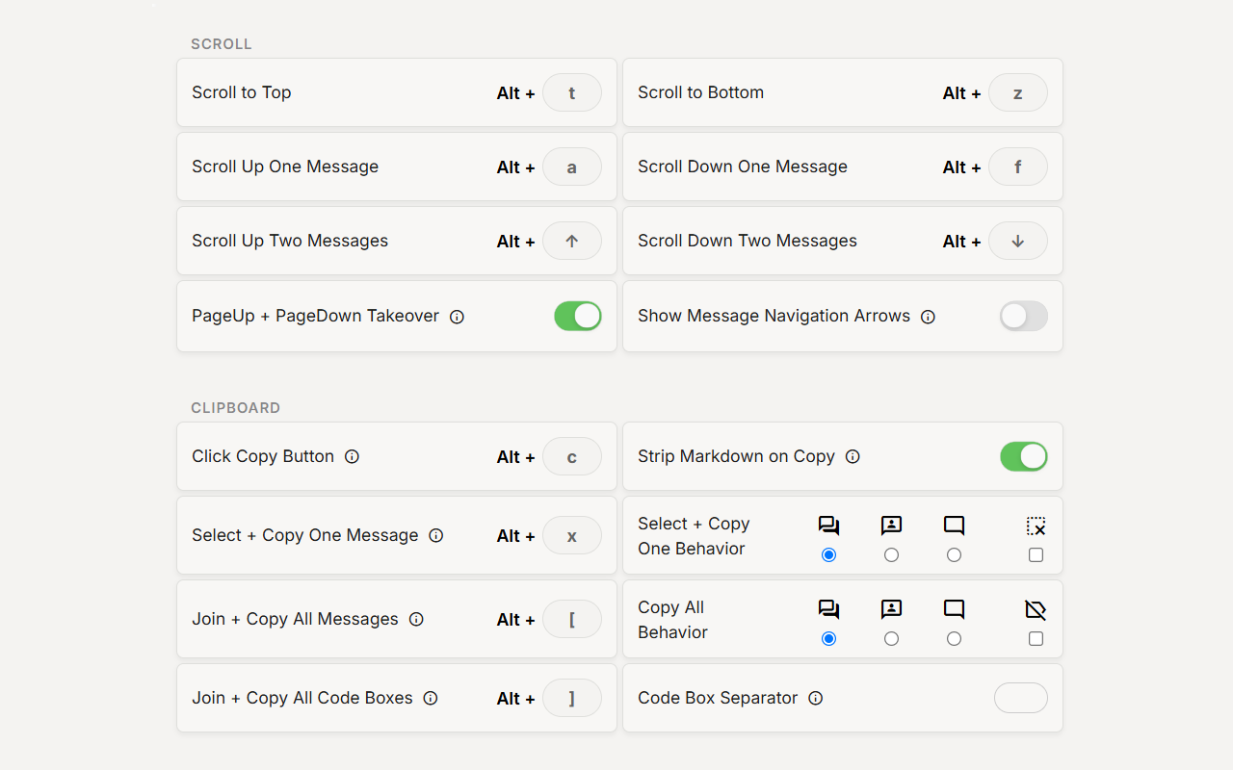Click the Scroll to Bottom shortcut key field
1233x770 pixels.
[1018, 93]
